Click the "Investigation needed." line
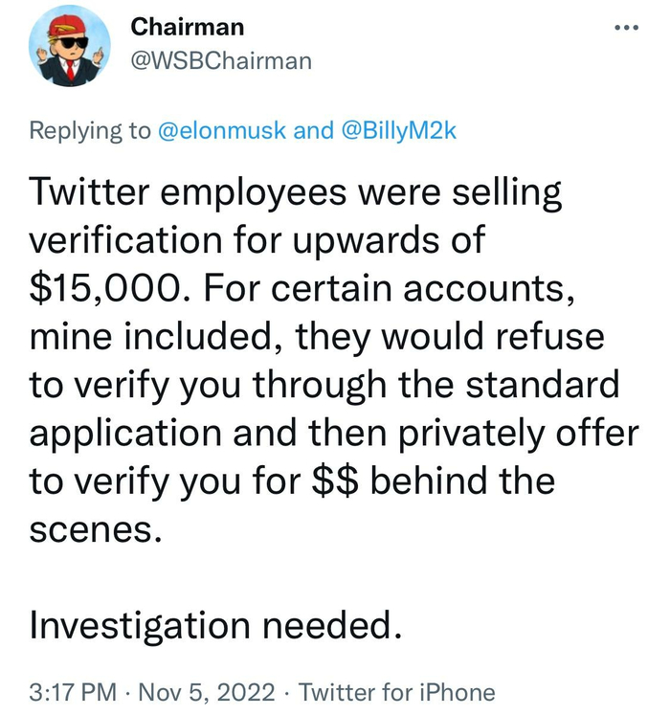 click(212, 625)
